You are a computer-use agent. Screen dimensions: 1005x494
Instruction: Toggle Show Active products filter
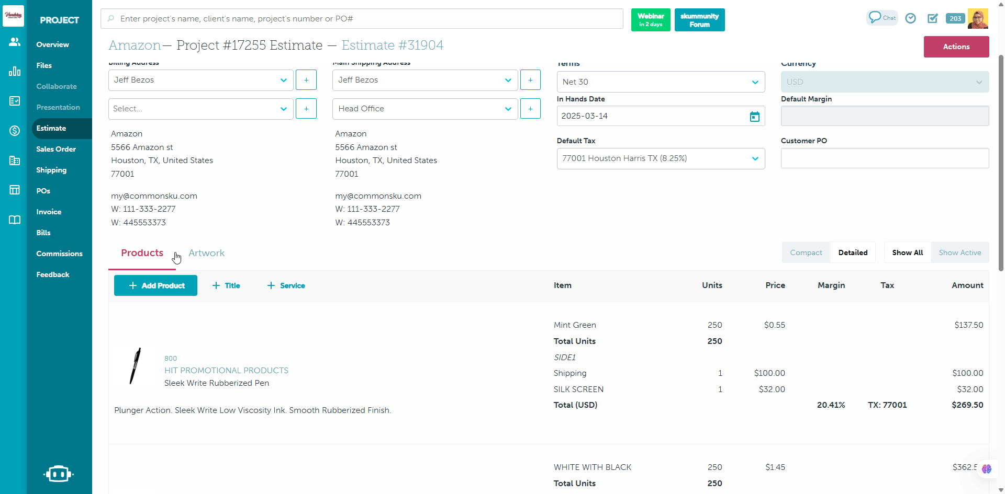point(959,252)
